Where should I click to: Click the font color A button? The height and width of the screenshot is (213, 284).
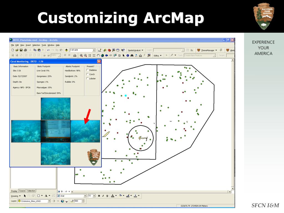pos(113,196)
